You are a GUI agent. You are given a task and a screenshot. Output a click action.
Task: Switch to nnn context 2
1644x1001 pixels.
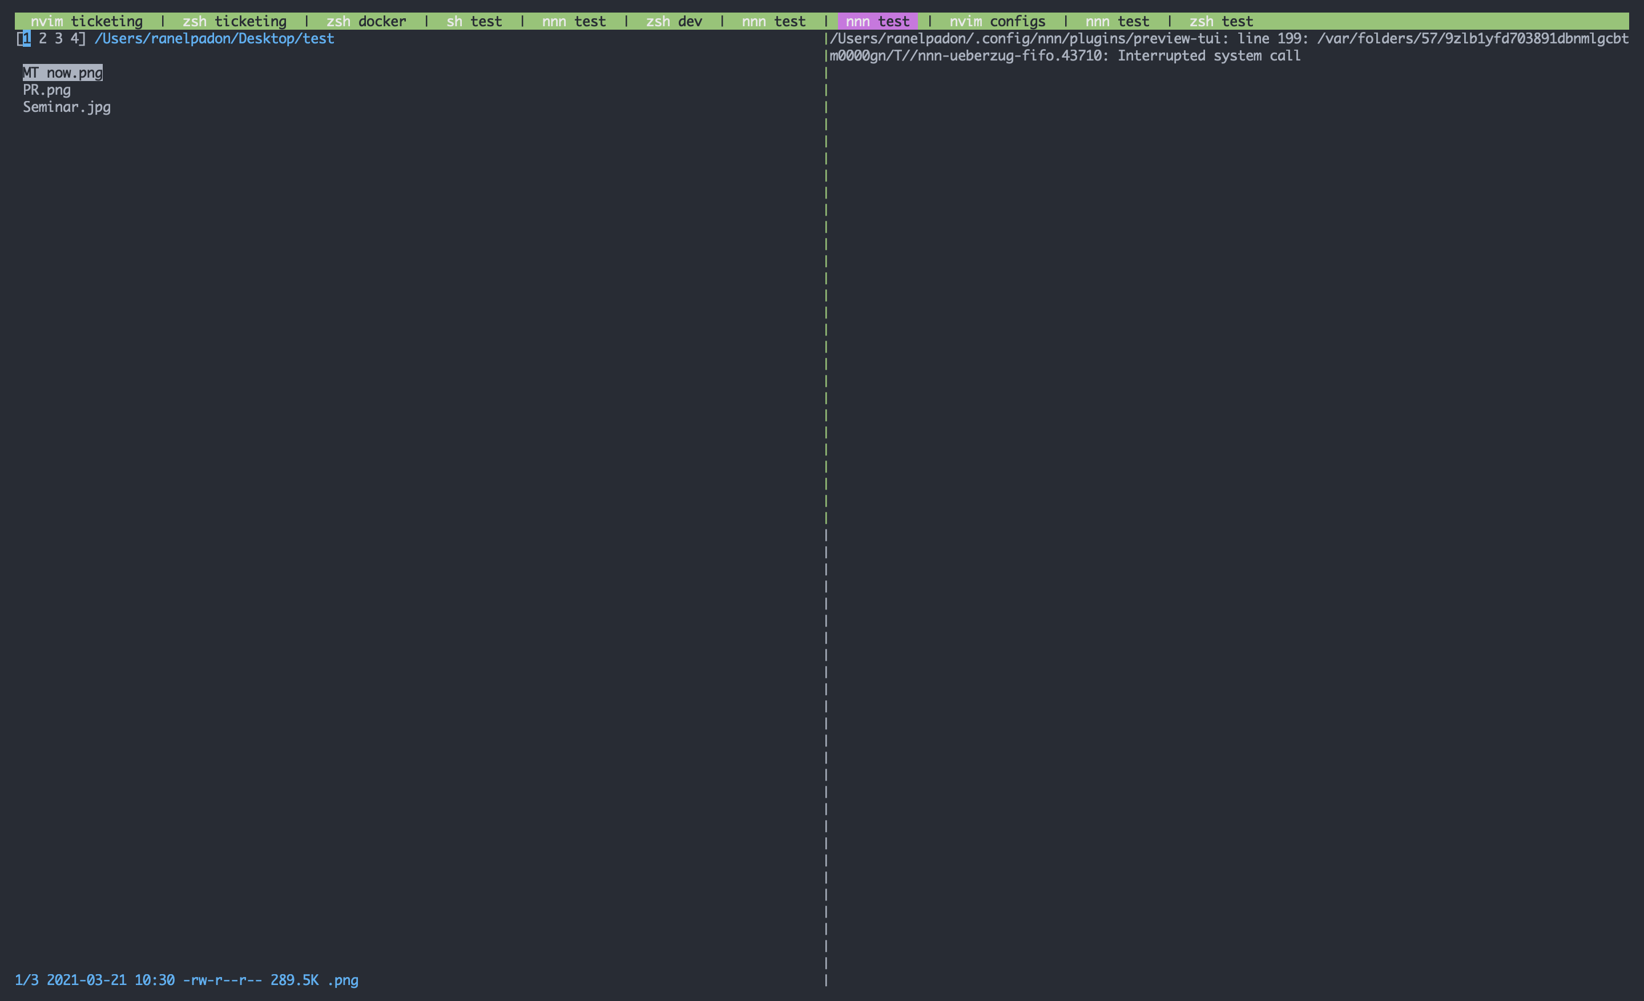coord(42,39)
